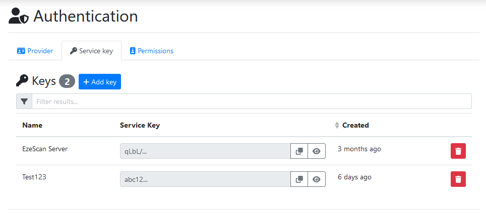
Task: Click the Add key button
Action: point(100,82)
